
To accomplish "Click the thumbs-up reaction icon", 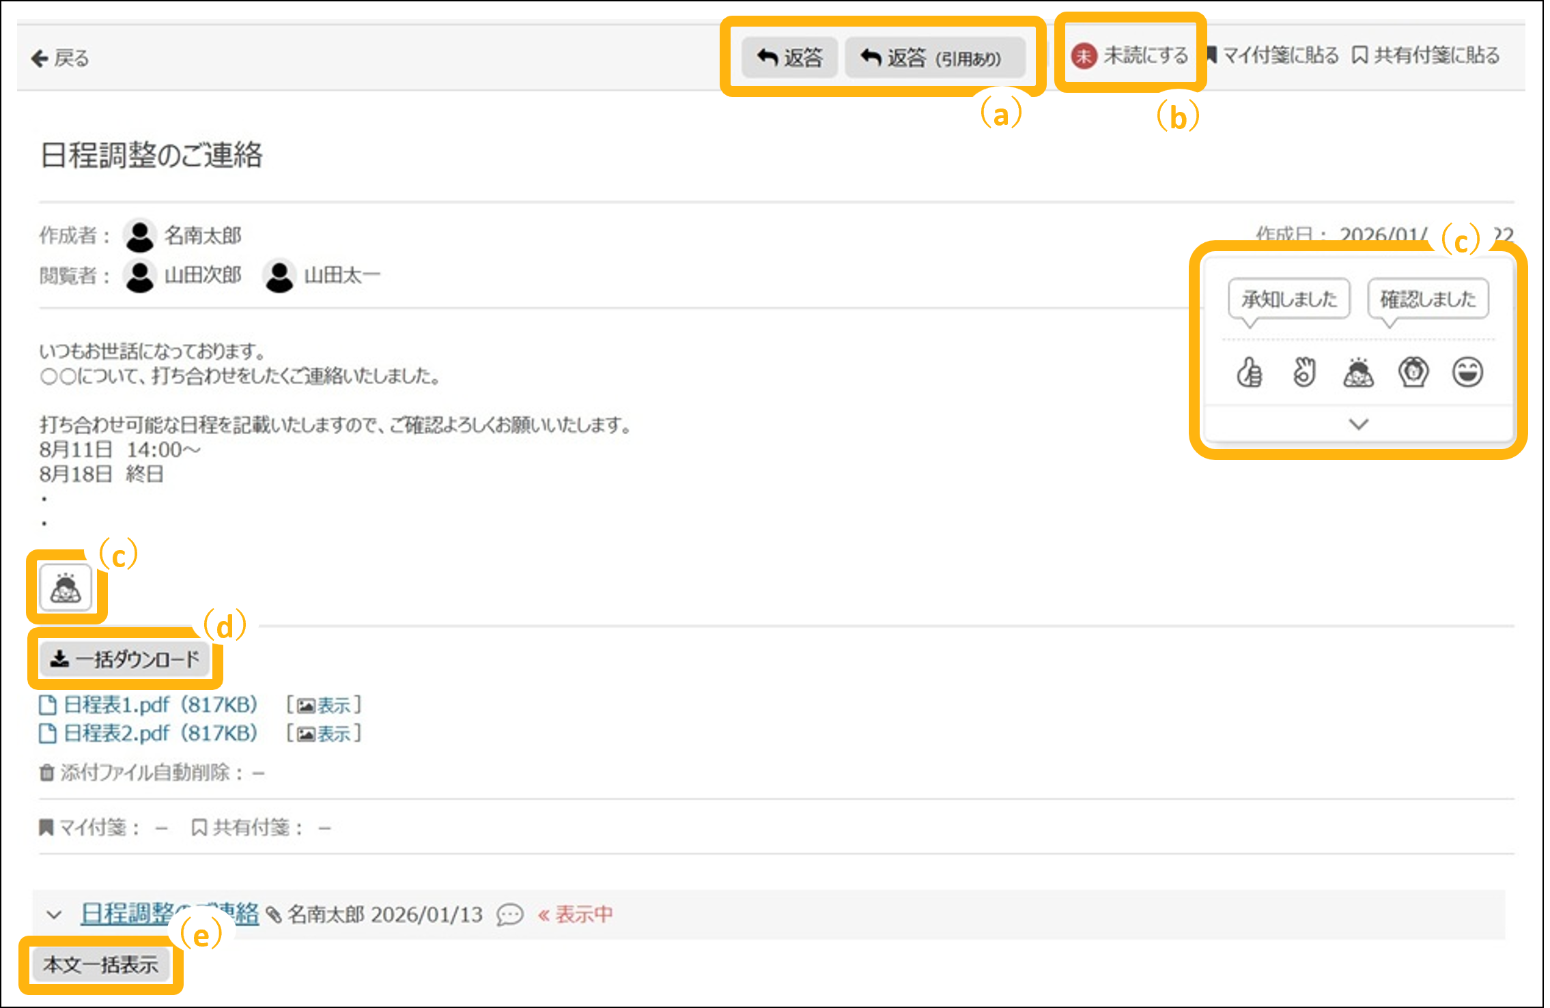I will (1249, 373).
